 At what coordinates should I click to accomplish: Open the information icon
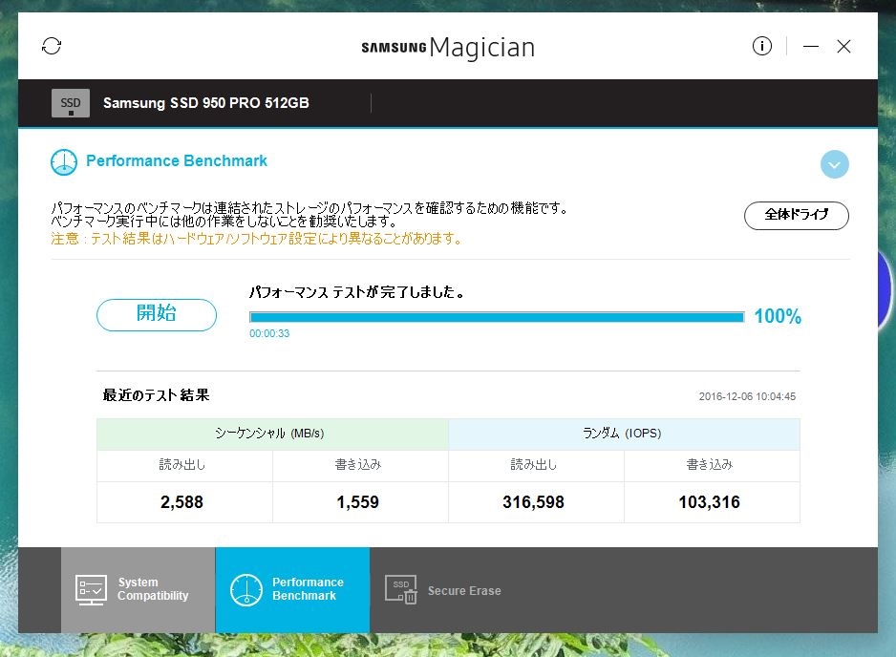click(761, 46)
